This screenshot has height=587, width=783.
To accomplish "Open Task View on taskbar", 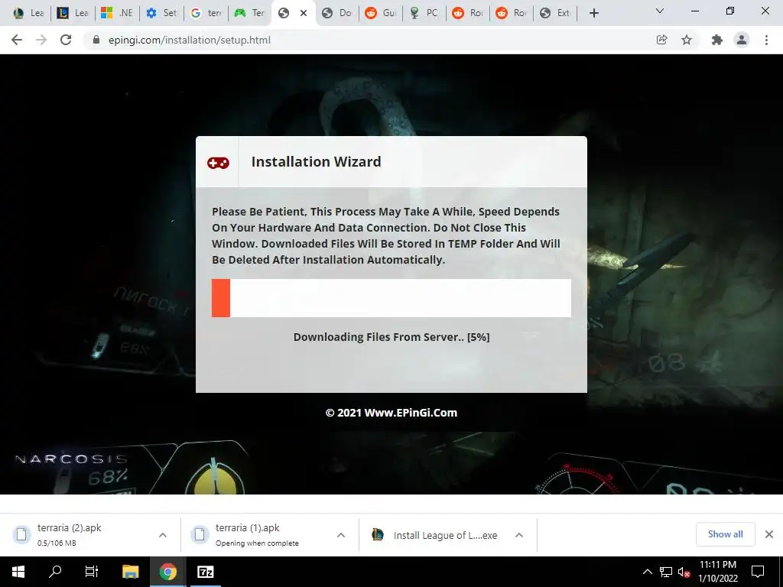I will point(92,572).
